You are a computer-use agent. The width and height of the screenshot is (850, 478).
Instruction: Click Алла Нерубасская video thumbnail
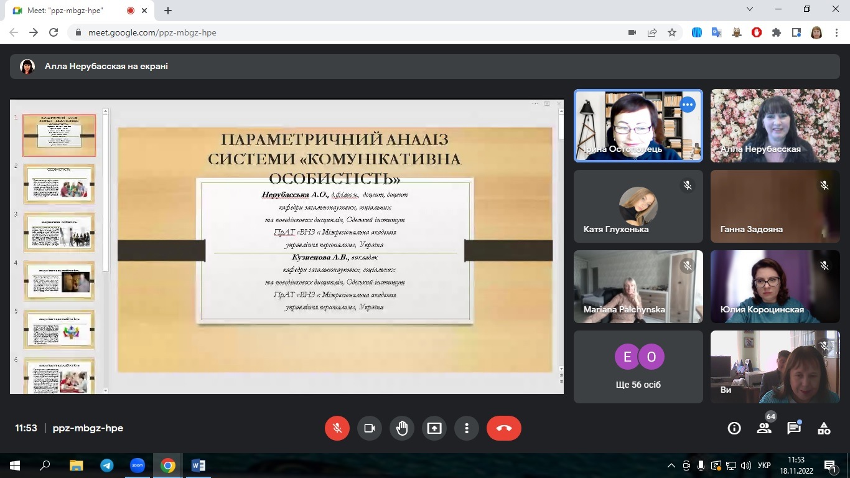775,126
